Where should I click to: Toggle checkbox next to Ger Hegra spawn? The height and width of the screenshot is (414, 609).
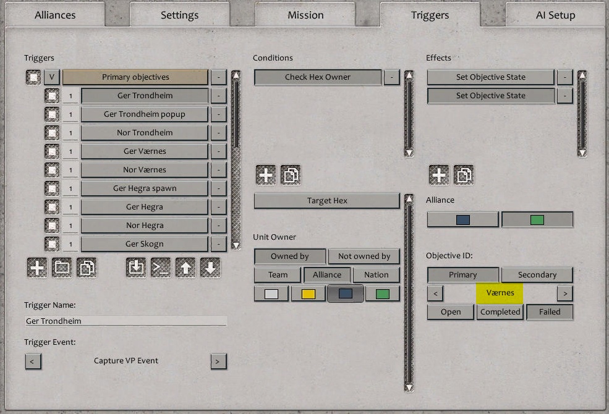point(52,188)
